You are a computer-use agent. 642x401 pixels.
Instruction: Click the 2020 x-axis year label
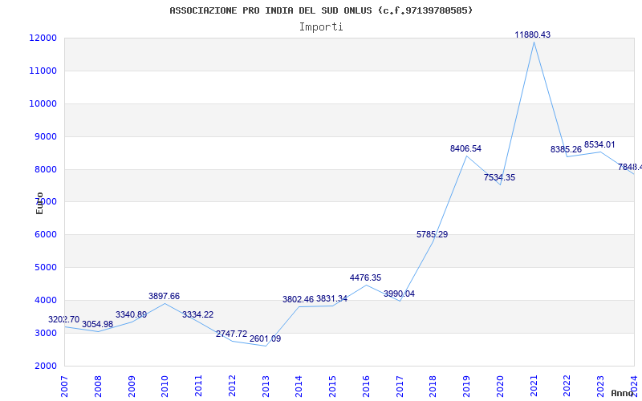tap(500, 387)
